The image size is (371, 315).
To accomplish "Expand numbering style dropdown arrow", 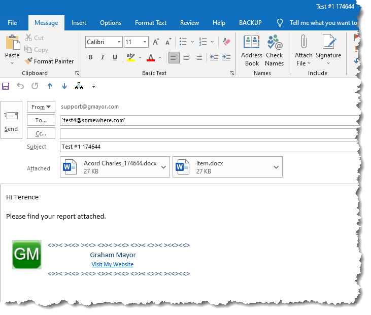I will (x=212, y=42).
